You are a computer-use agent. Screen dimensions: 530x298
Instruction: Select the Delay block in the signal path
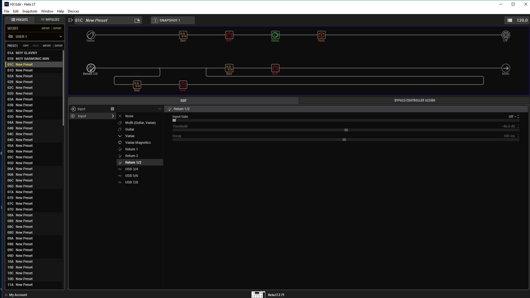[x=275, y=35]
